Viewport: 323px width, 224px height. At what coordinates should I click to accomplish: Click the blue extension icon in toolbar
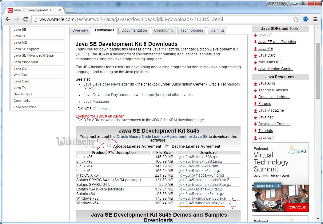click(x=306, y=19)
